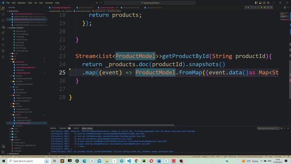The height and width of the screenshot is (164, 291).
Task: Open the Run menu
Action: click(x=41, y=3)
